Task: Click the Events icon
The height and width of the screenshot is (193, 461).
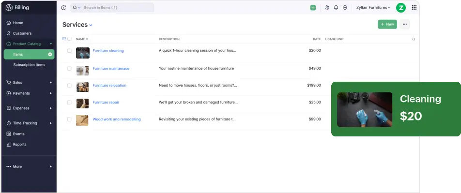Action: coord(9,134)
